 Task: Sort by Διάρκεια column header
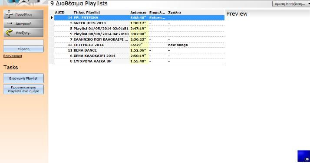pos(139,13)
